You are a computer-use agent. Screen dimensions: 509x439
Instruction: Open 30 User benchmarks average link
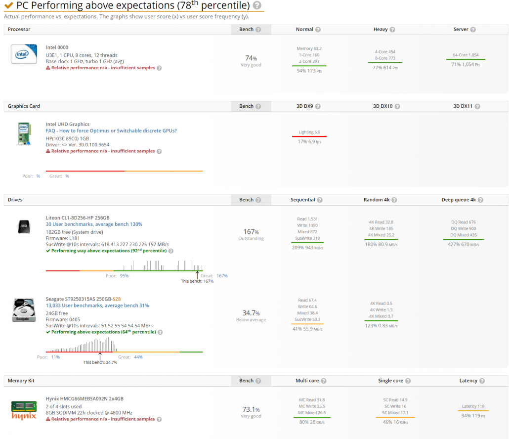94,224
